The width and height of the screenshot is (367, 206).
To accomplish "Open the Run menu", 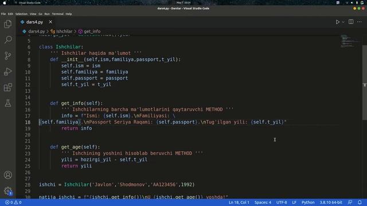I will [47, 14].
